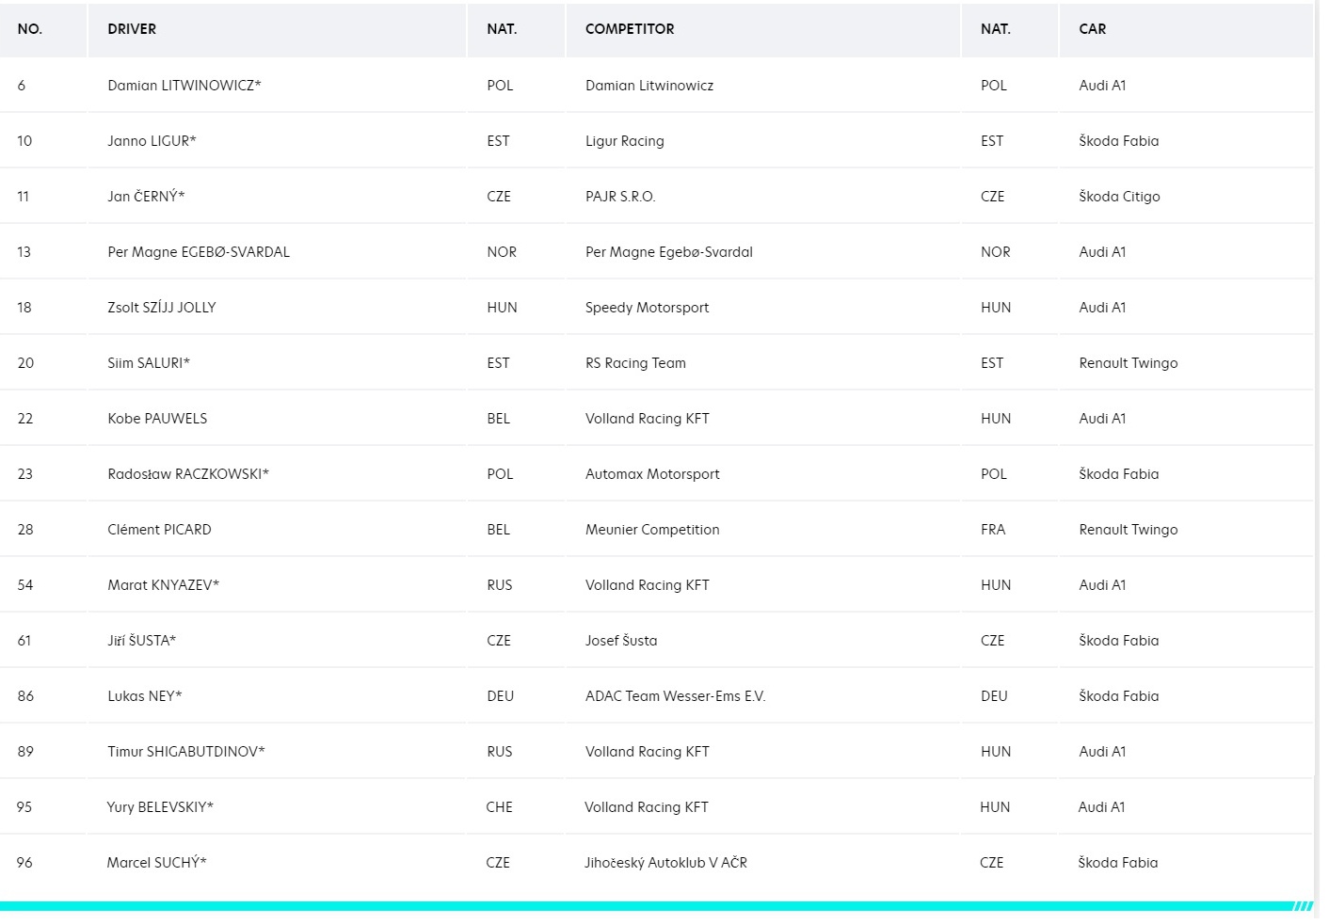This screenshot has height=924, width=1329.
Task: Click competitor Meunier Competition
Action: click(x=652, y=530)
